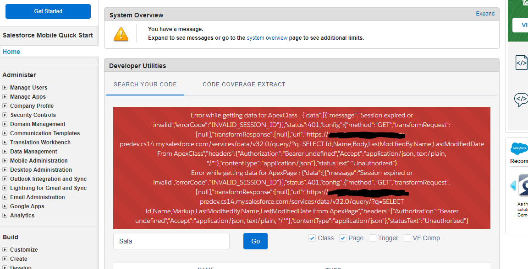Click the code document icon in right sidebar
This screenshot has height=269, width=528.
(x=522, y=63)
